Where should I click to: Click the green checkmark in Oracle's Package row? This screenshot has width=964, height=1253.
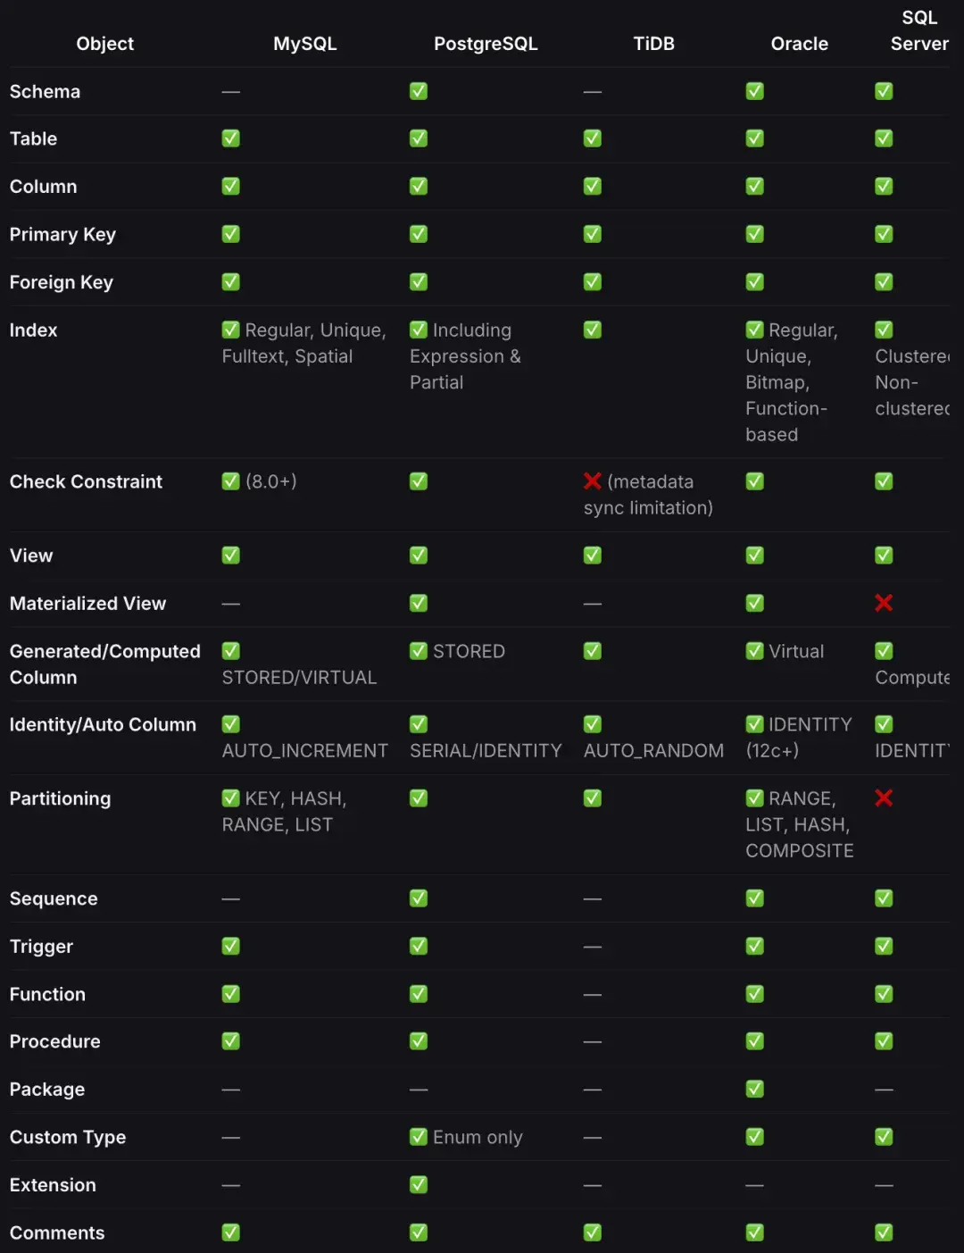click(755, 1089)
